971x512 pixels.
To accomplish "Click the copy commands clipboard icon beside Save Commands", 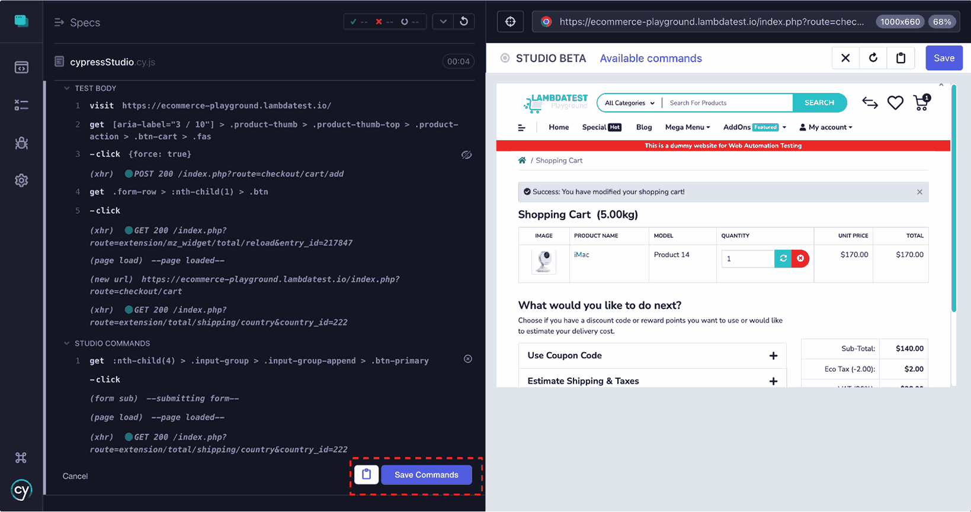I will (366, 475).
